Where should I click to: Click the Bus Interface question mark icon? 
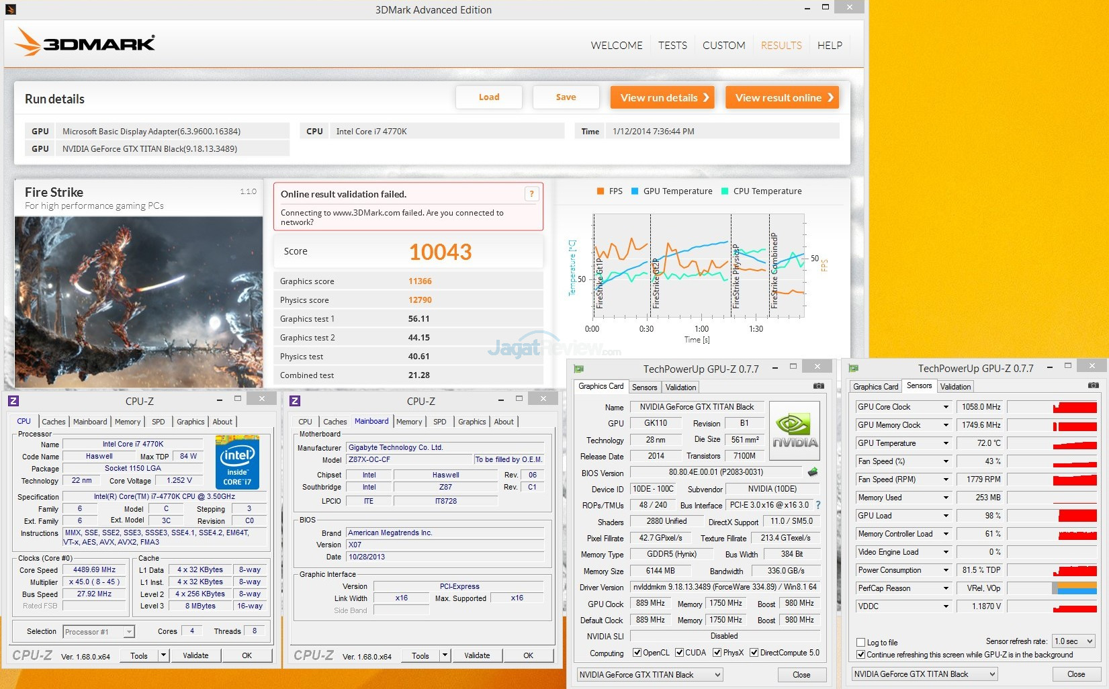818,505
